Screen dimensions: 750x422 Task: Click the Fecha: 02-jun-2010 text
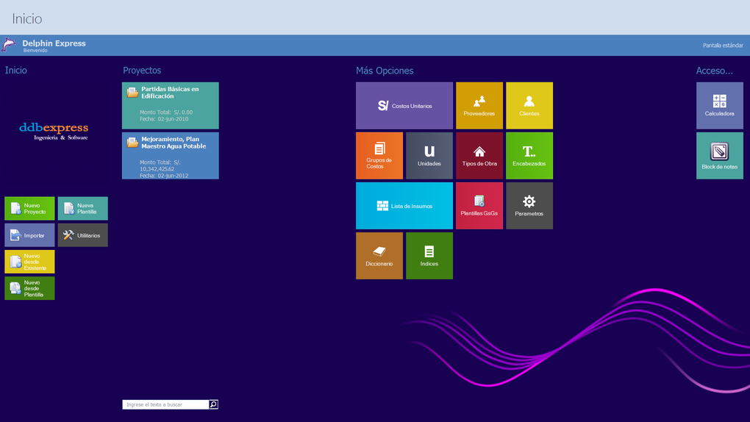tap(163, 118)
